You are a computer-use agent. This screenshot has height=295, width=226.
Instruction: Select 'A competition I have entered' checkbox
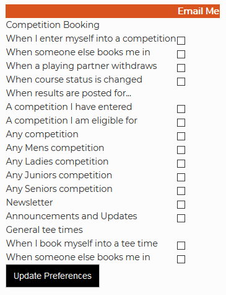pos(181,109)
